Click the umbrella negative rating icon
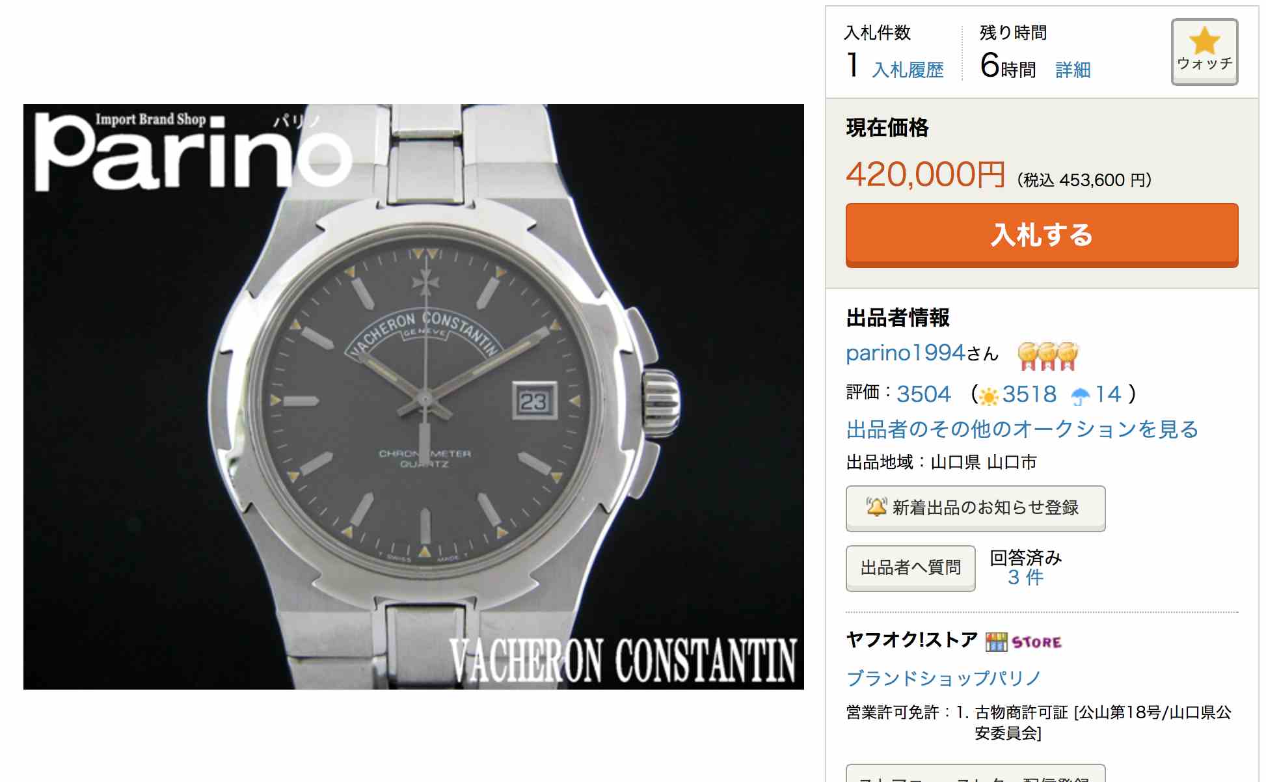This screenshot has width=1266, height=782. click(x=1080, y=396)
